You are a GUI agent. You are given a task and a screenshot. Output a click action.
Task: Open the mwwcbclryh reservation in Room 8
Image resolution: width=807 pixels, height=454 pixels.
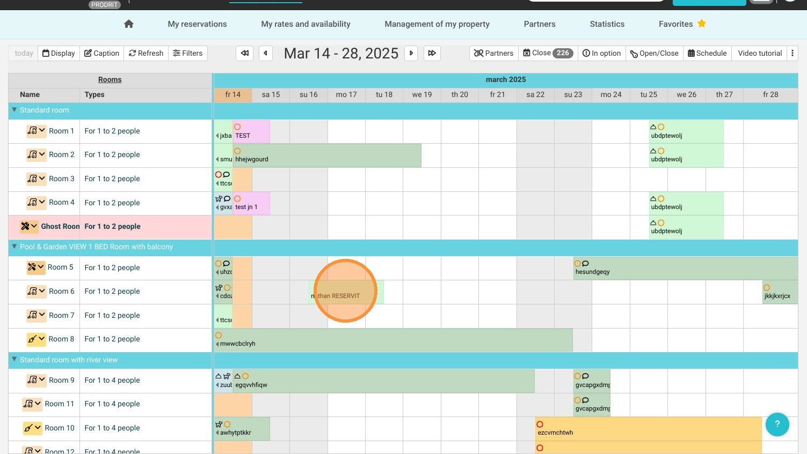click(x=393, y=340)
